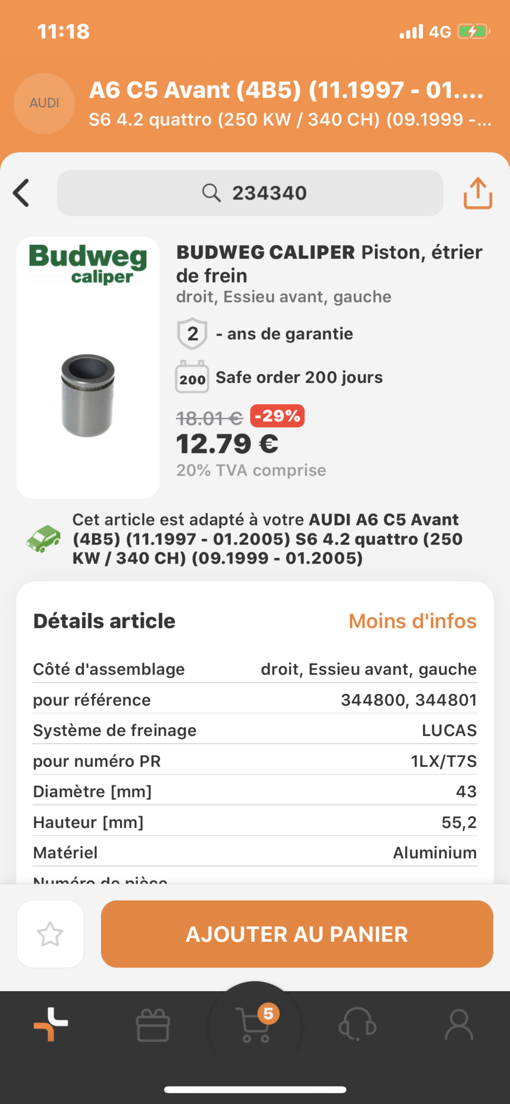Viewport: 510px width, 1104px height.
Task: Open the gift offers tab
Action: click(x=153, y=1025)
